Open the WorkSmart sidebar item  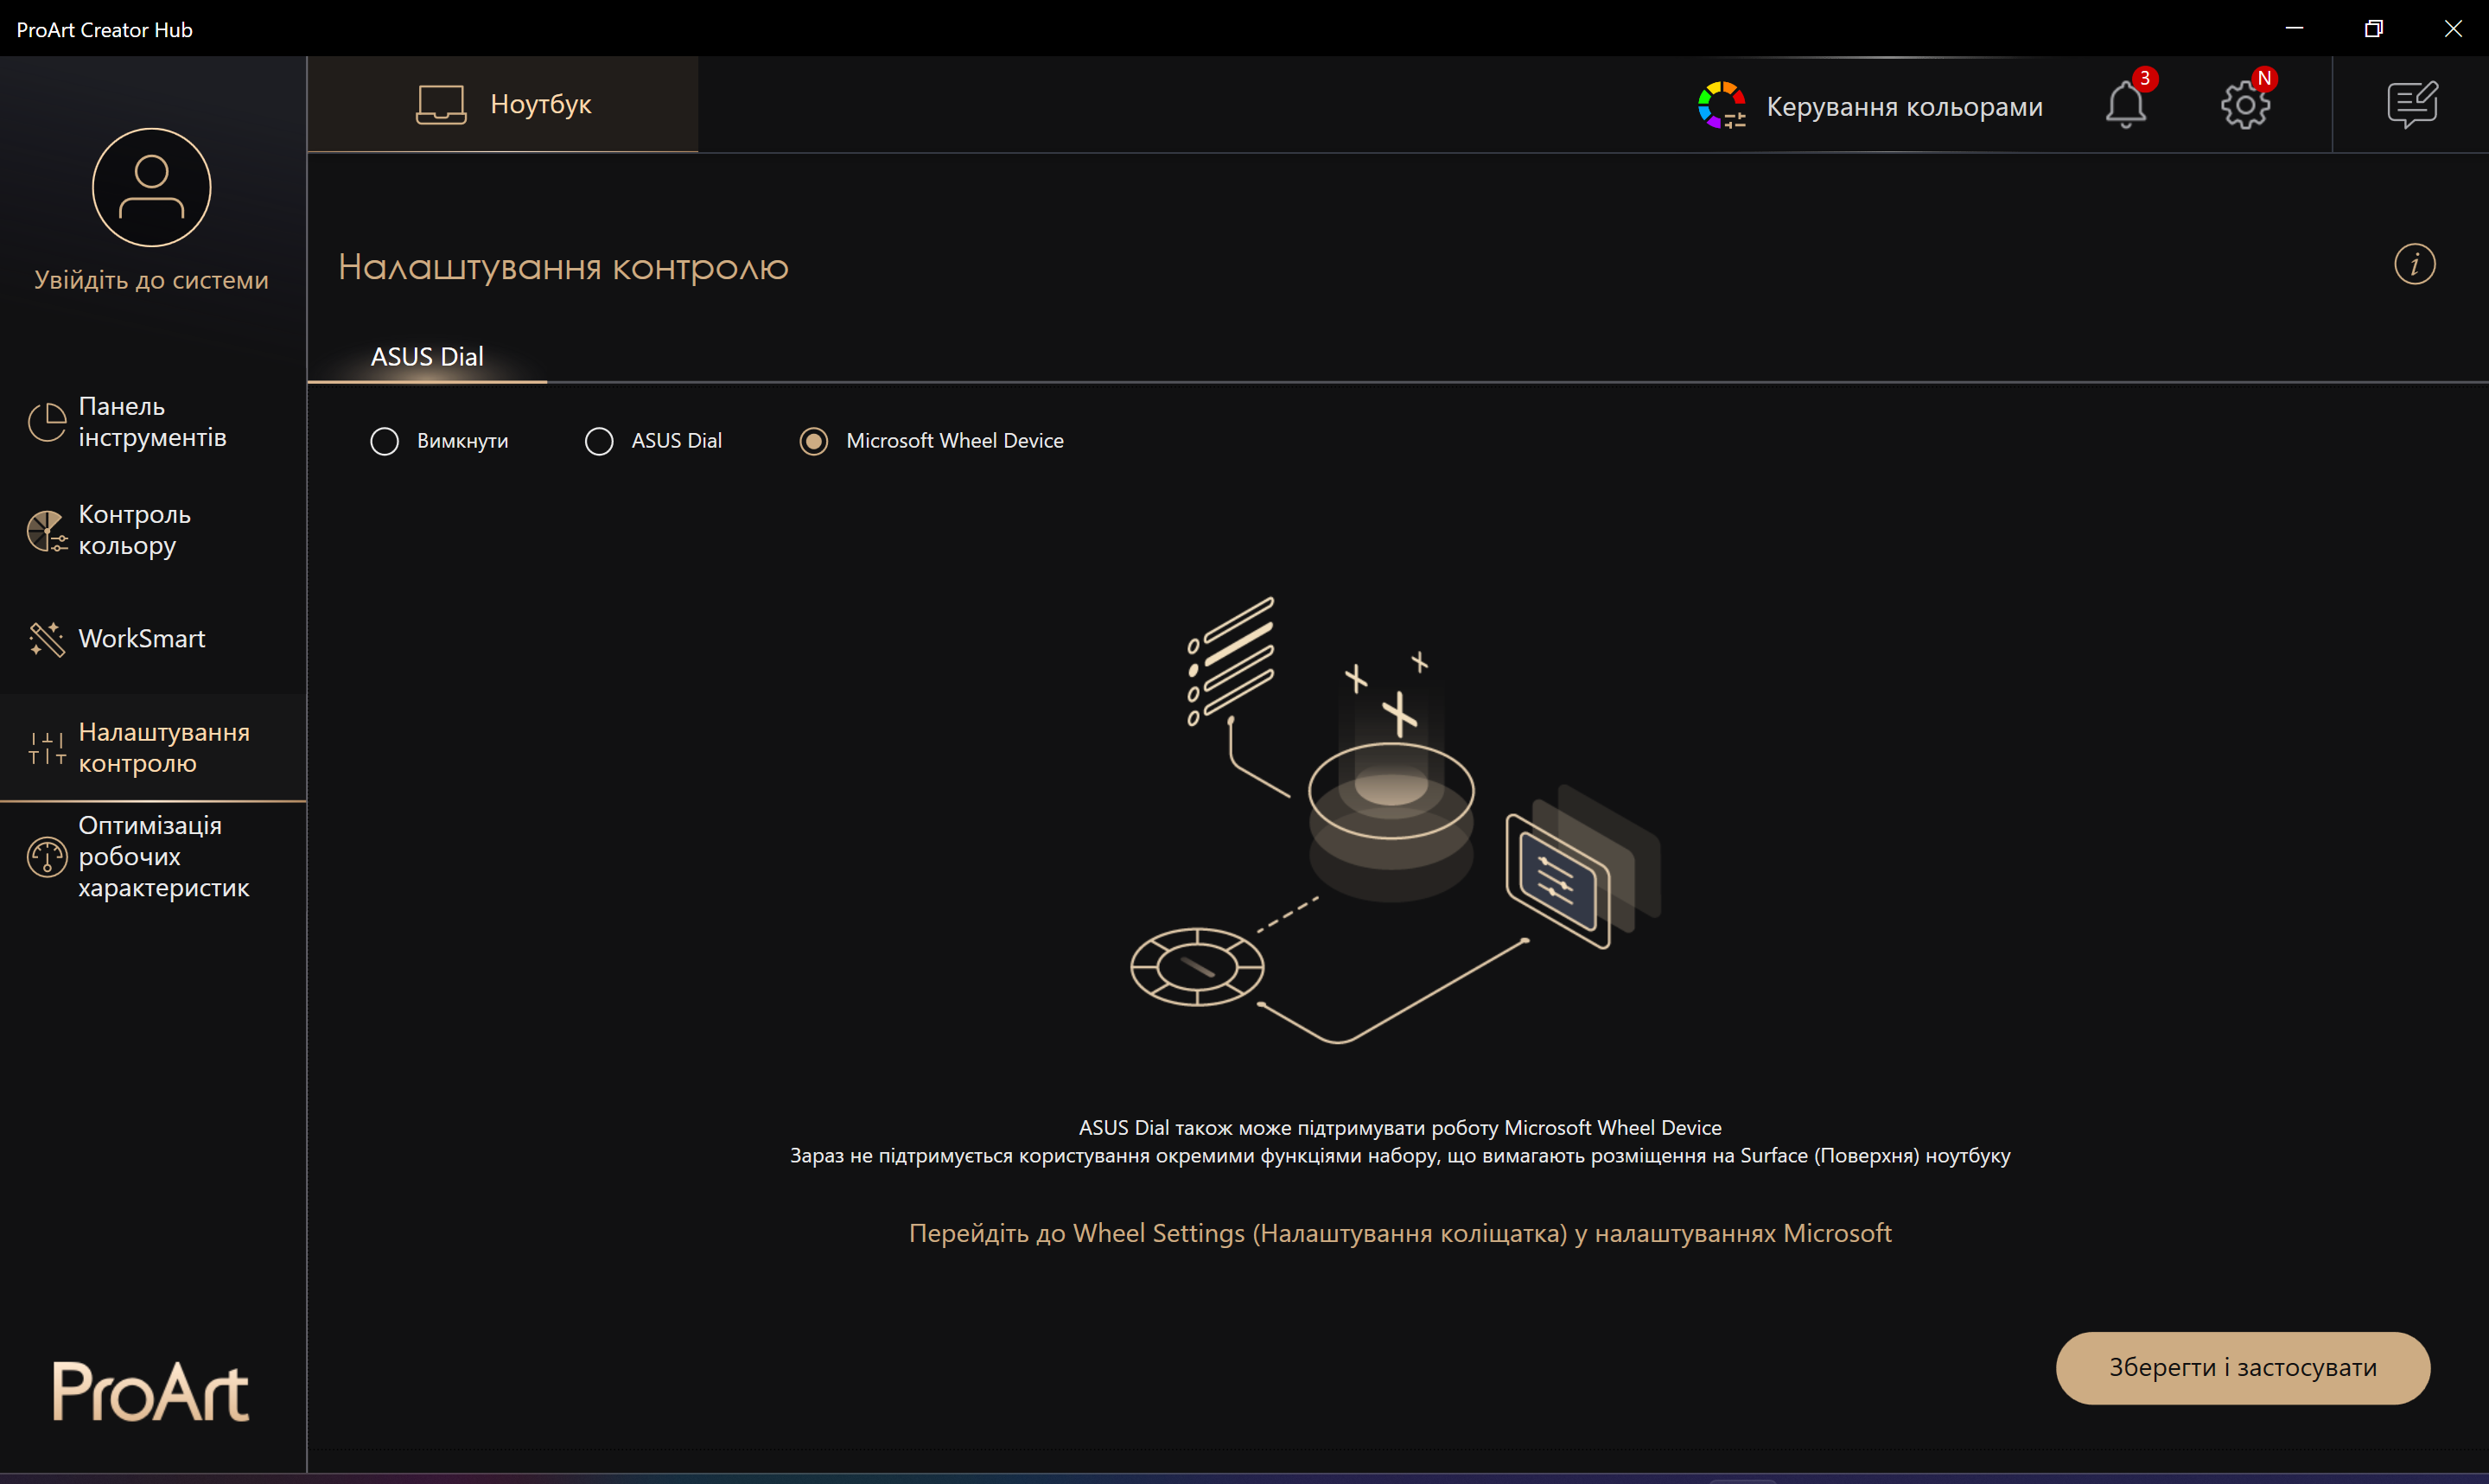pos(140,638)
